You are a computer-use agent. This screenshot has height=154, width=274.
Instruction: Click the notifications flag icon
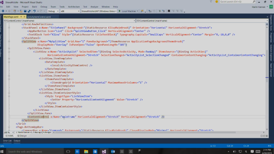click(x=211, y=2)
